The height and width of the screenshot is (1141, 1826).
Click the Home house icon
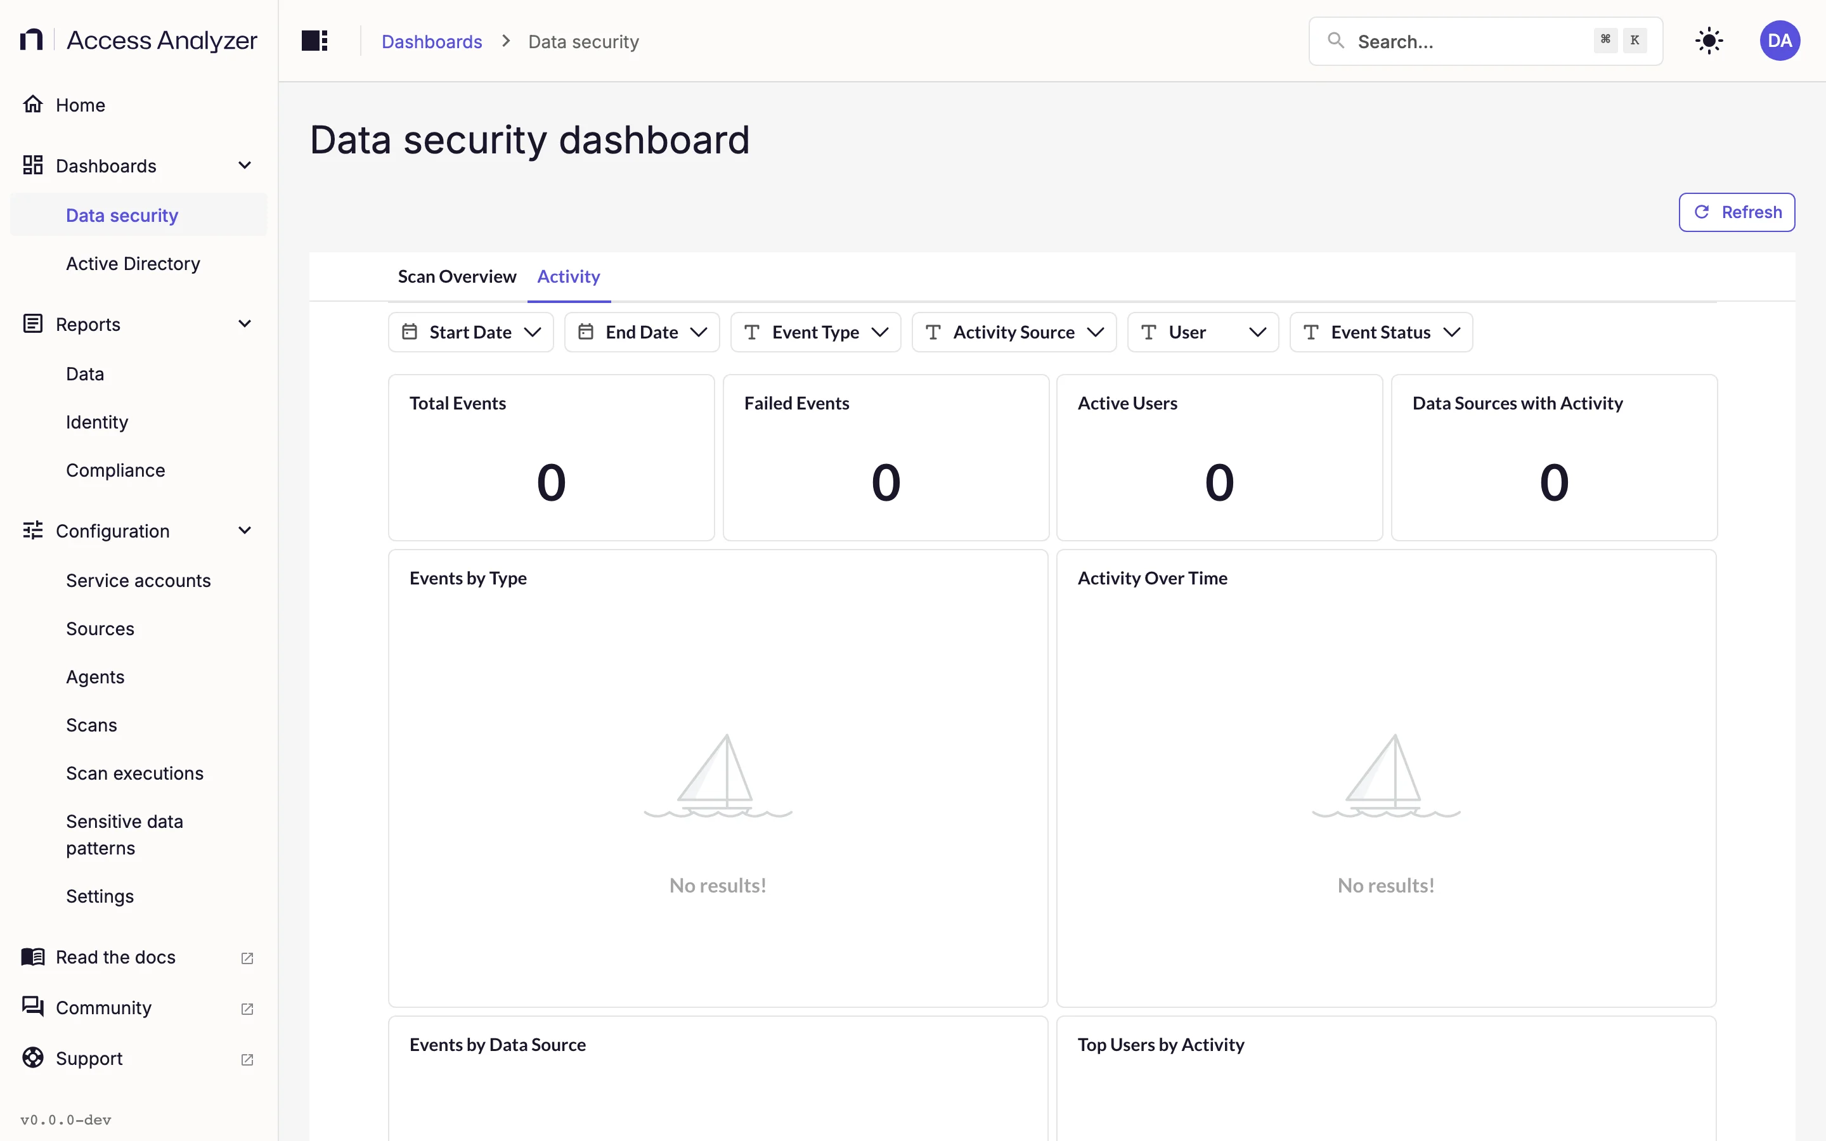(x=32, y=104)
